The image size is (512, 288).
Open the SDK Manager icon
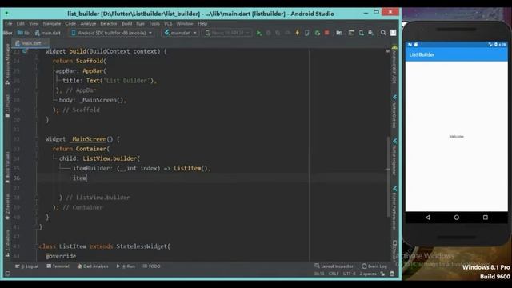click(x=371, y=33)
